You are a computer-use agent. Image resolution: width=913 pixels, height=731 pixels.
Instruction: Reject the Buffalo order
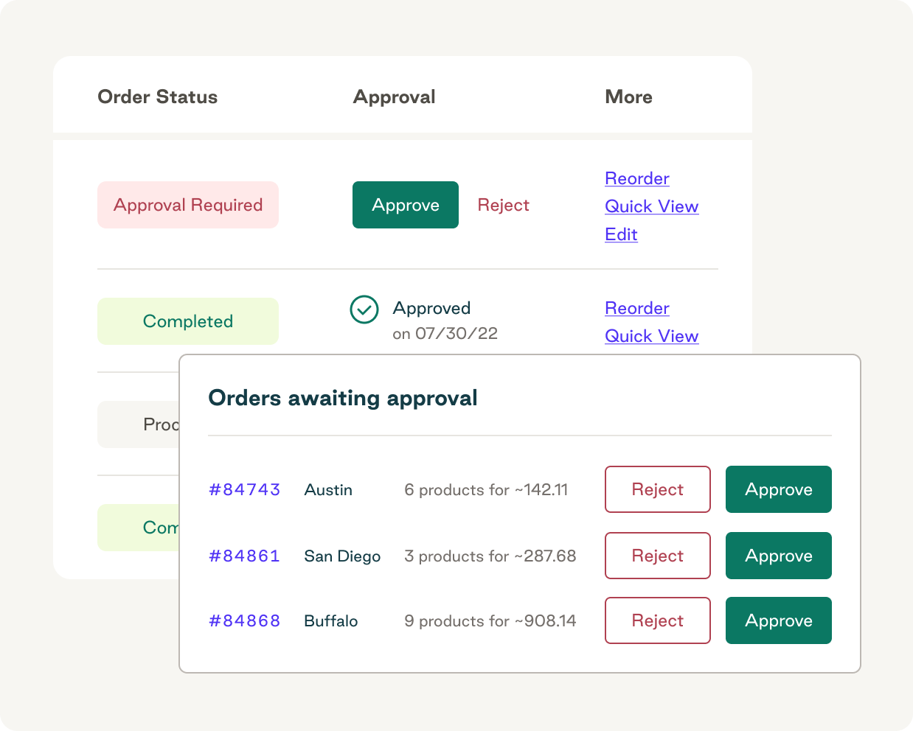(x=657, y=620)
